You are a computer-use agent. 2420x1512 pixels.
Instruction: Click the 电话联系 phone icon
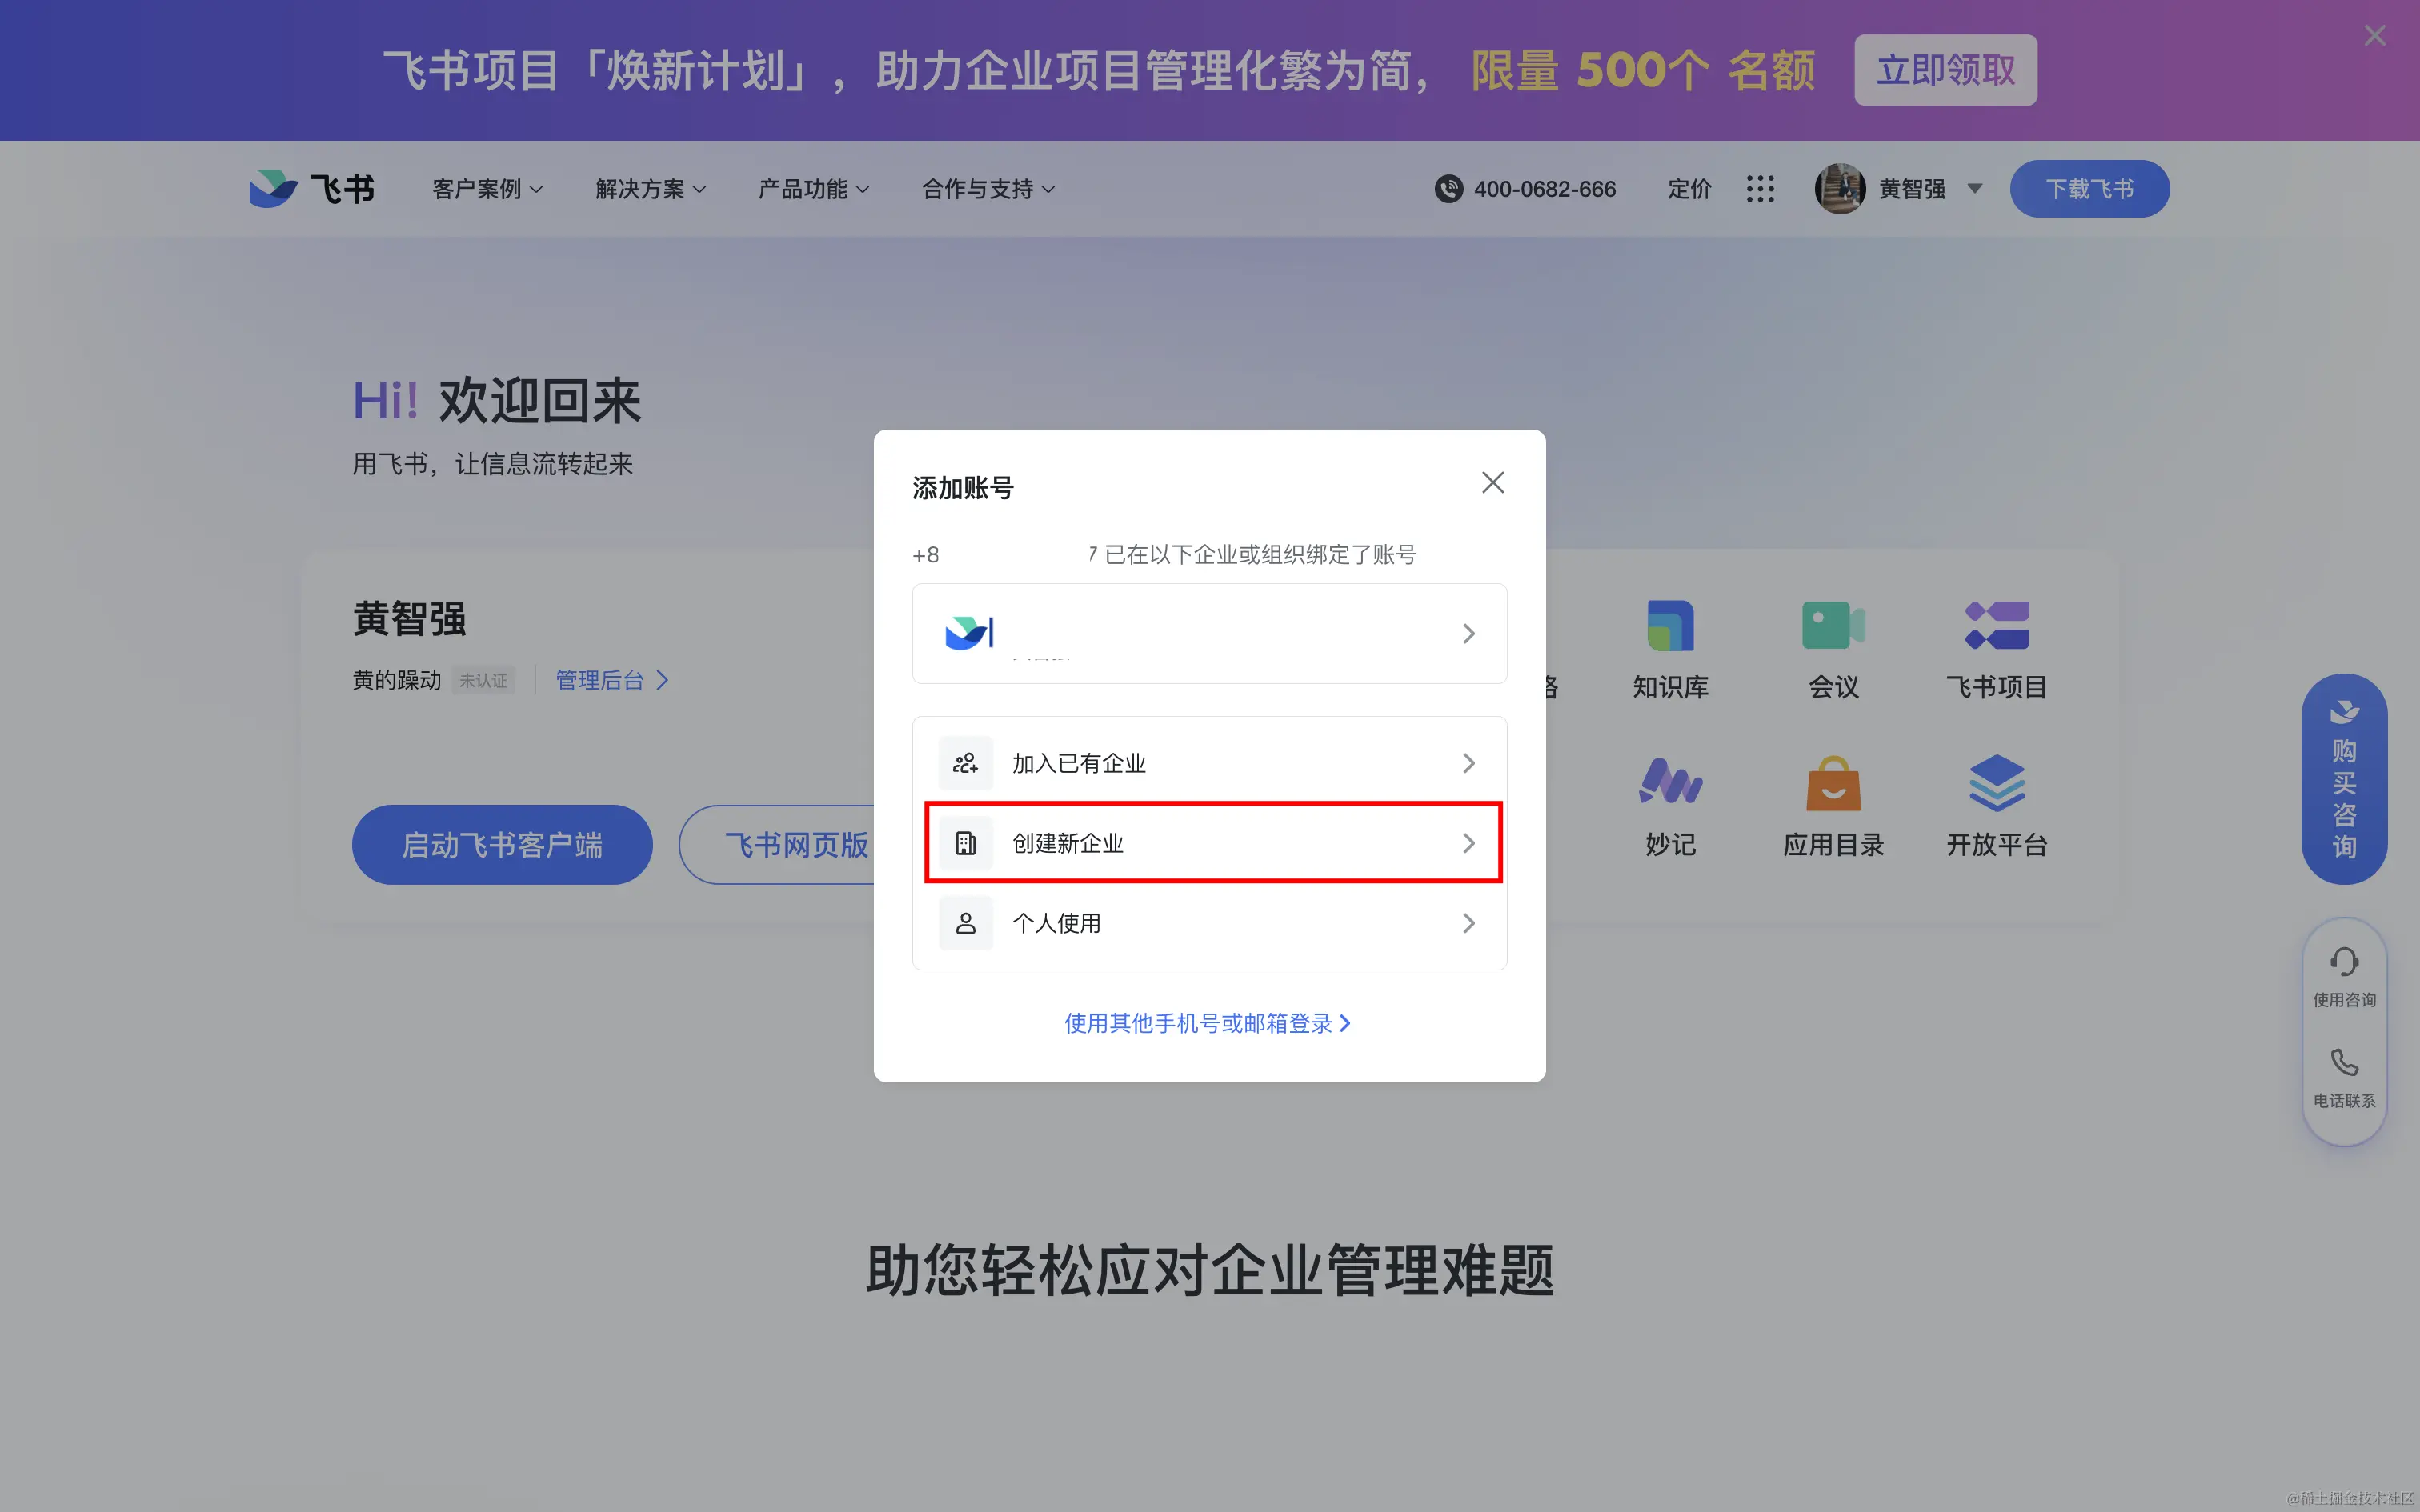pyautogui.click(x=2343, y=1064)
